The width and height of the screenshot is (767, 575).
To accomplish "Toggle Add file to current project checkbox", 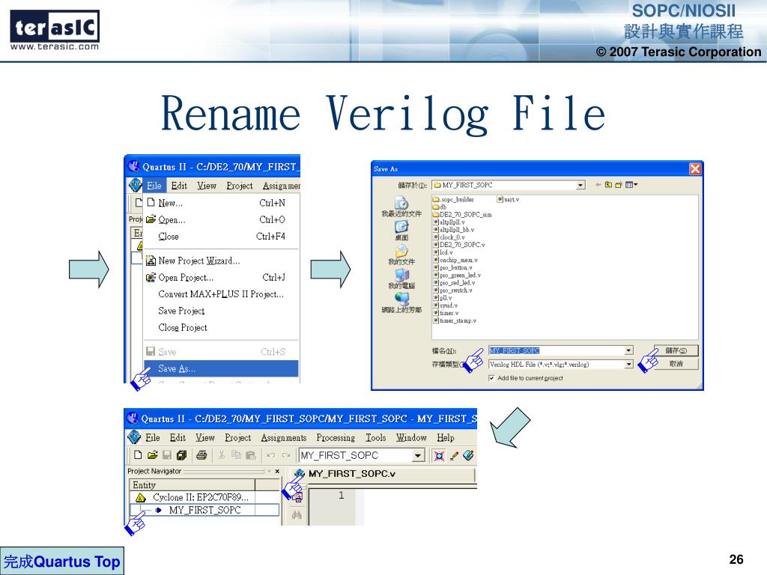I will click(491, 378).
